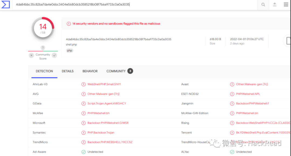Click the Avast vendor name
Screen dimensions: 291x156
point(185,84)
